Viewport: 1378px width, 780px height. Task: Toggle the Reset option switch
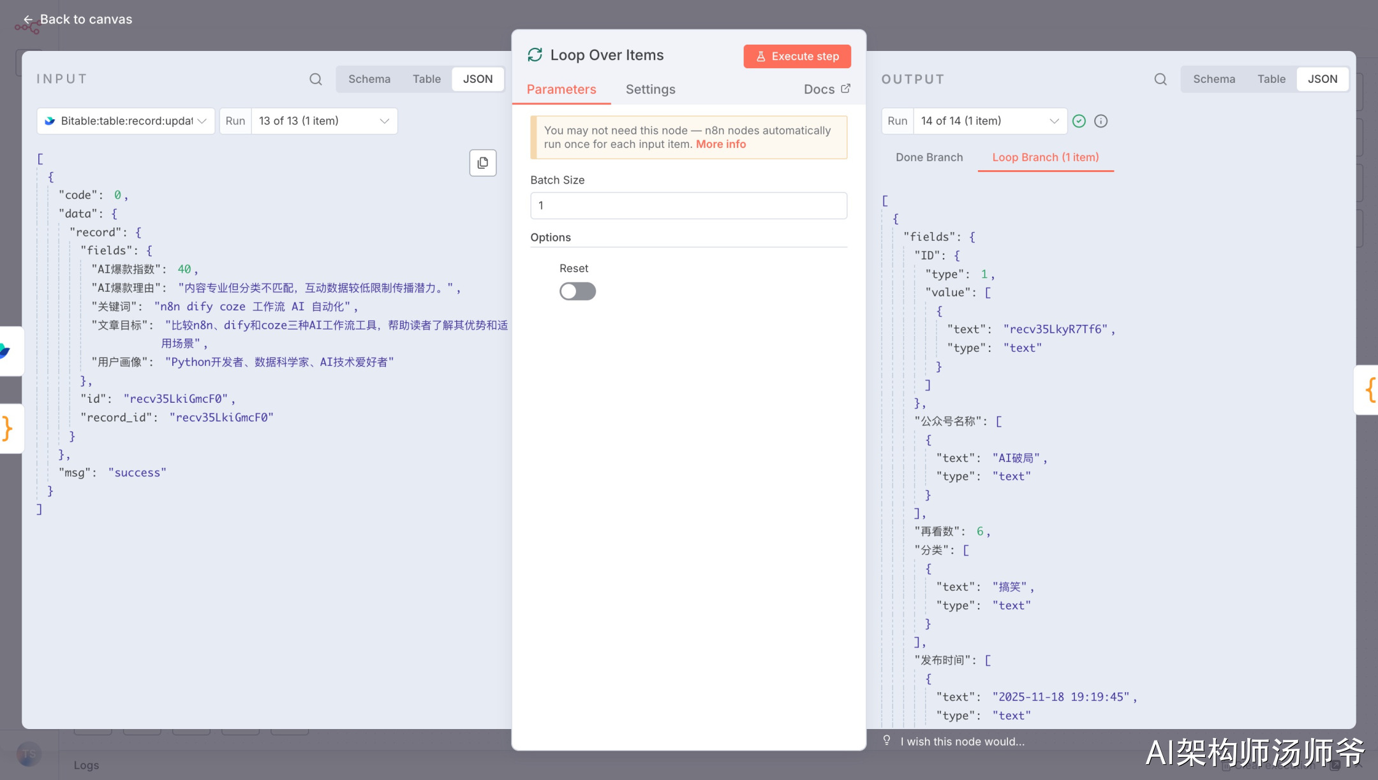tap(577, 291)
